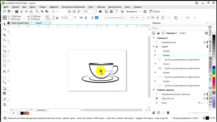Image resolution: width=217 pixels, height=122 pixels.
Task: Collapse the Слой 1 tree node
Action: (x=154, y=47)
